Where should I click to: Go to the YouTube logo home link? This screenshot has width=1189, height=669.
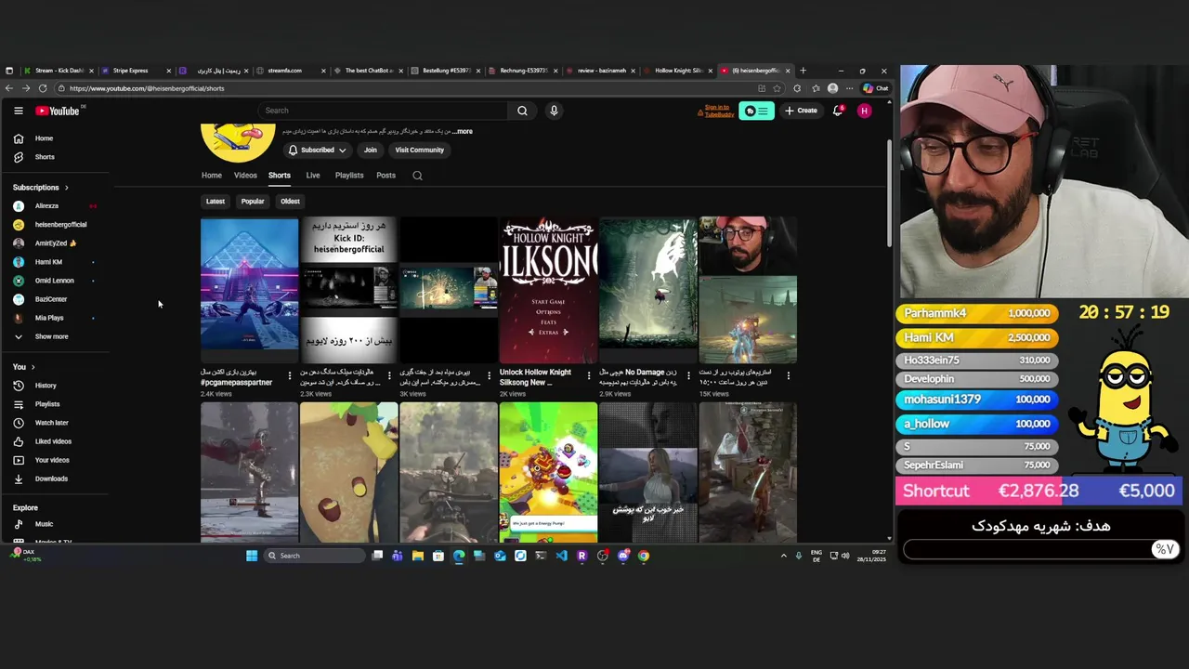click(58, 111)
